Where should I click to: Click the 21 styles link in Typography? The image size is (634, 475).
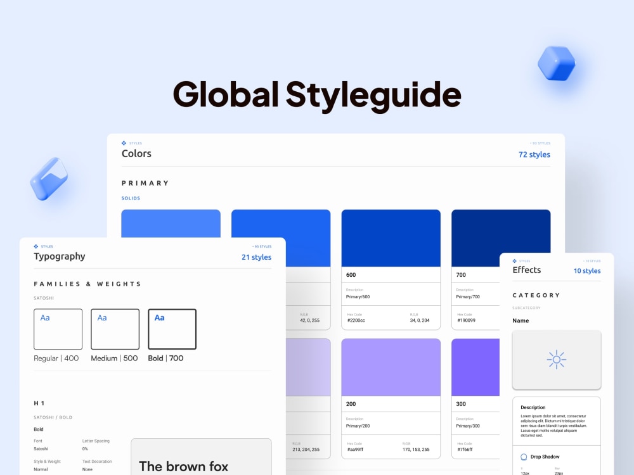[x=256, y=257]
